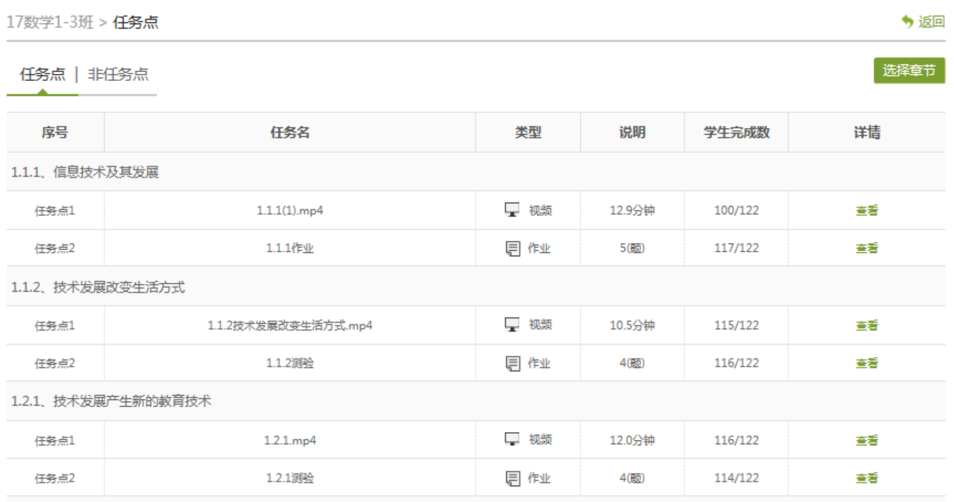Click 查看 in the 1.2.1.mp4 row

pyautogui.click(x=866, y=440)
